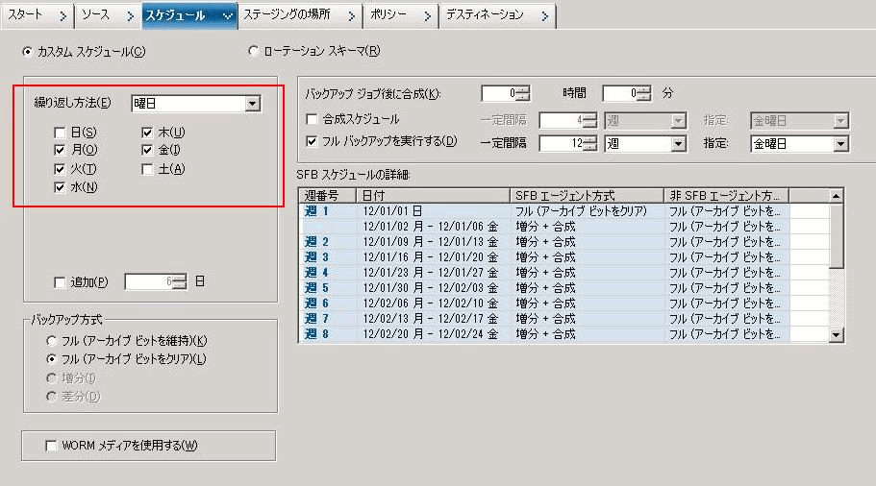876x486 pixels.
Task: Check the 日(S) checkbox
Action: tap(60, 133)
